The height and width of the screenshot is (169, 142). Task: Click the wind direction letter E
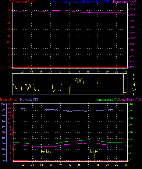coord(133,80)
